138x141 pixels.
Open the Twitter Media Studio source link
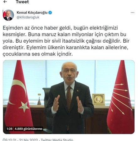pos(57,140)
